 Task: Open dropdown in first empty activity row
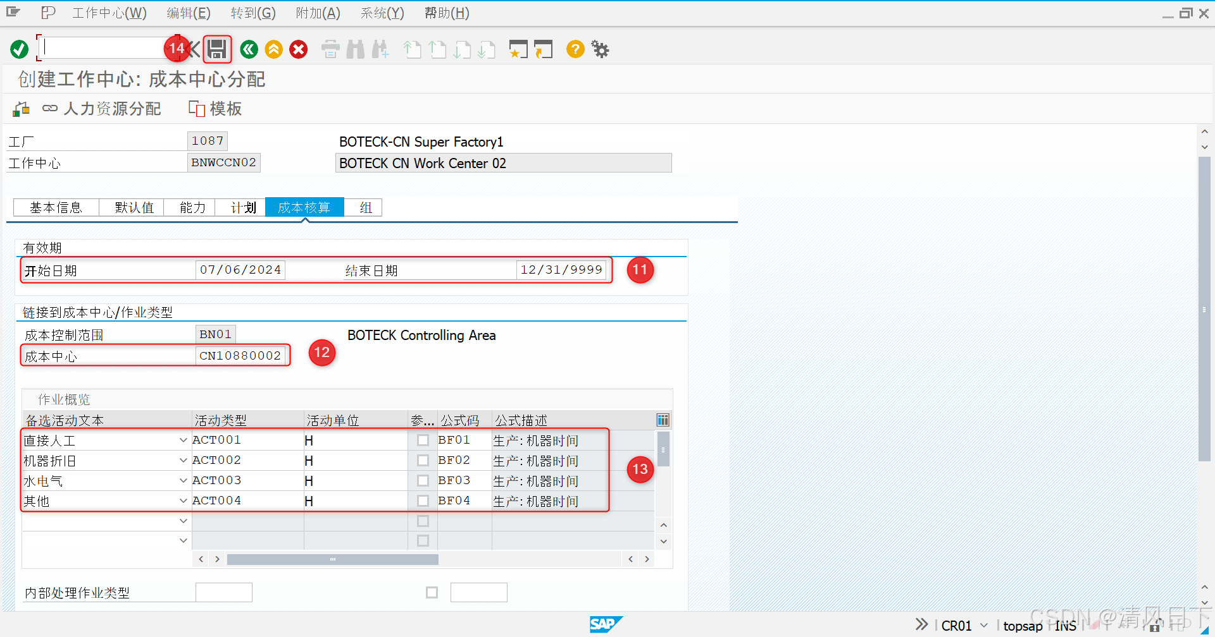(x=183, y=521)
